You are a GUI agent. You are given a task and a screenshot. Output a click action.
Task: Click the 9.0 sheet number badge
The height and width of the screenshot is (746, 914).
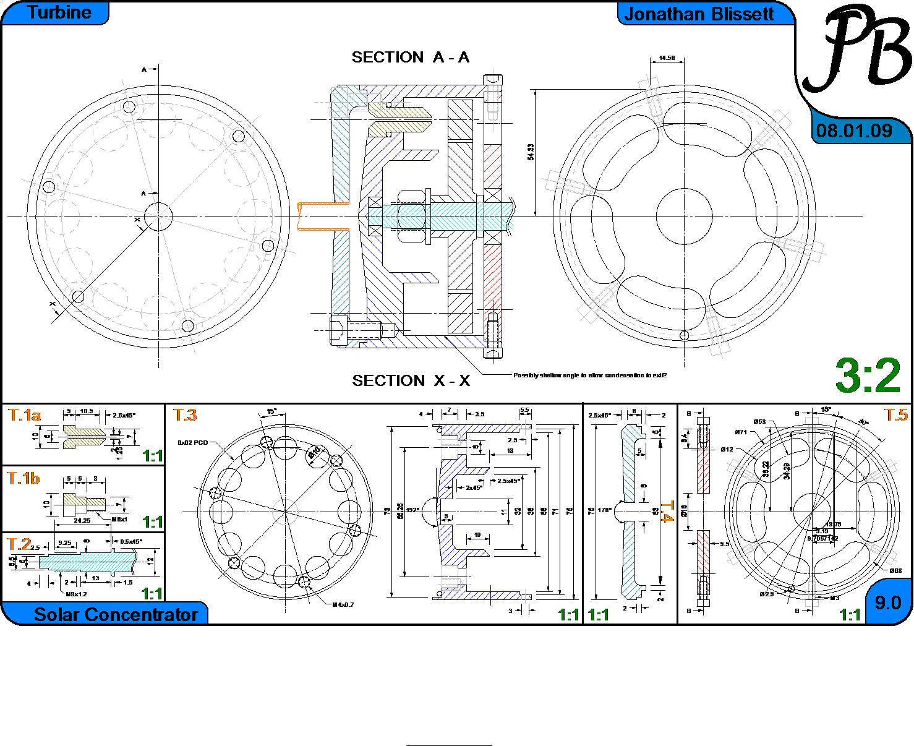pos(887,602)
